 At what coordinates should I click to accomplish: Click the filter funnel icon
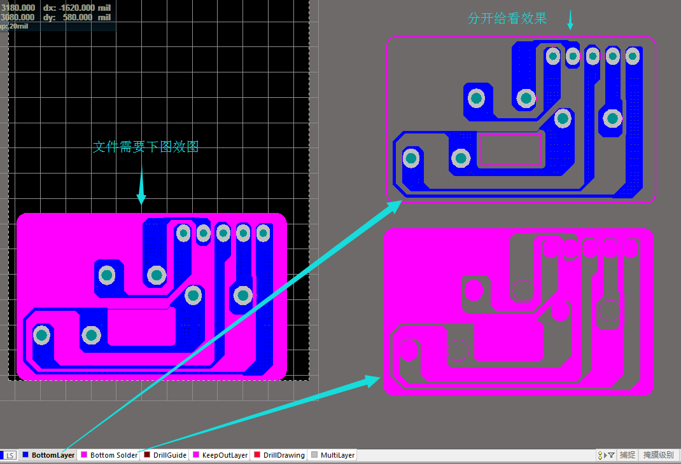point(612,455)
